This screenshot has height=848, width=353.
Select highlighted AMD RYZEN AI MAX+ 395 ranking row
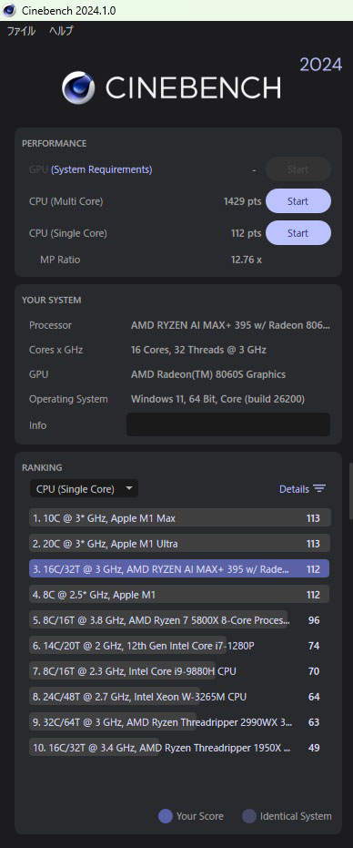tap(179, 569)
